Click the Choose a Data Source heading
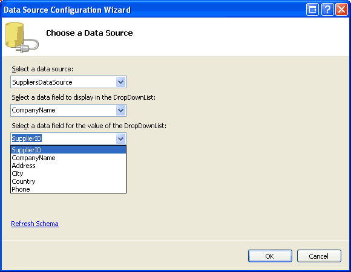The image size is (351, 272). 90,33
